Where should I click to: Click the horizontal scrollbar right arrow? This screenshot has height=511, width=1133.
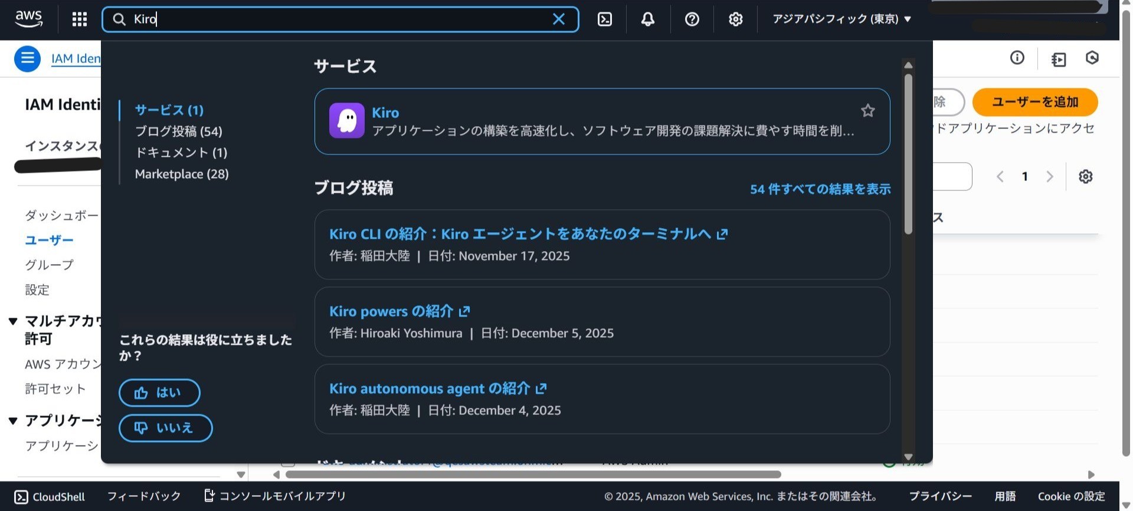[1091, 474]
